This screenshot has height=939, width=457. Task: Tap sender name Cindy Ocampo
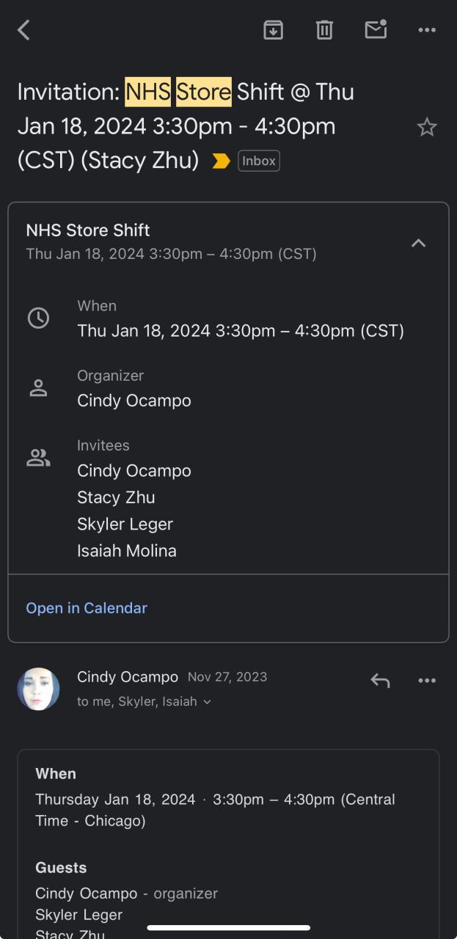pos(128,677)
